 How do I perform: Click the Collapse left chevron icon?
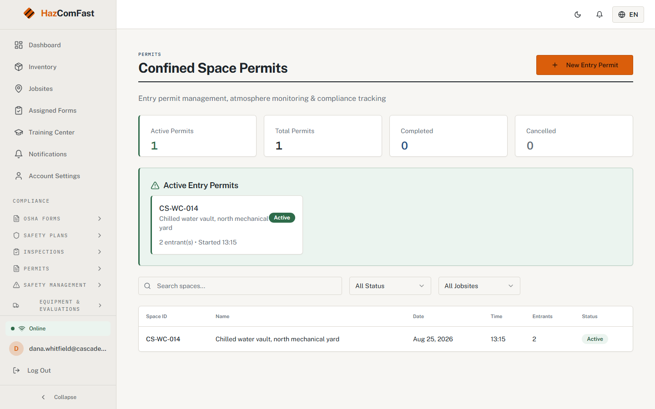click(x=43, y=397)
